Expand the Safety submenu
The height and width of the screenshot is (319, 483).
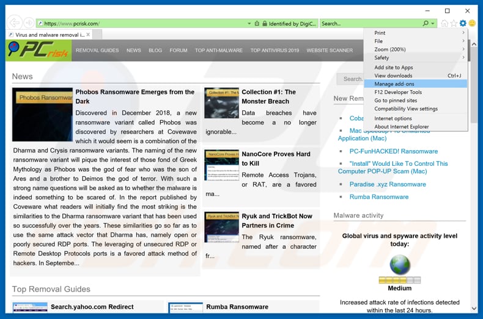point(416,57)
